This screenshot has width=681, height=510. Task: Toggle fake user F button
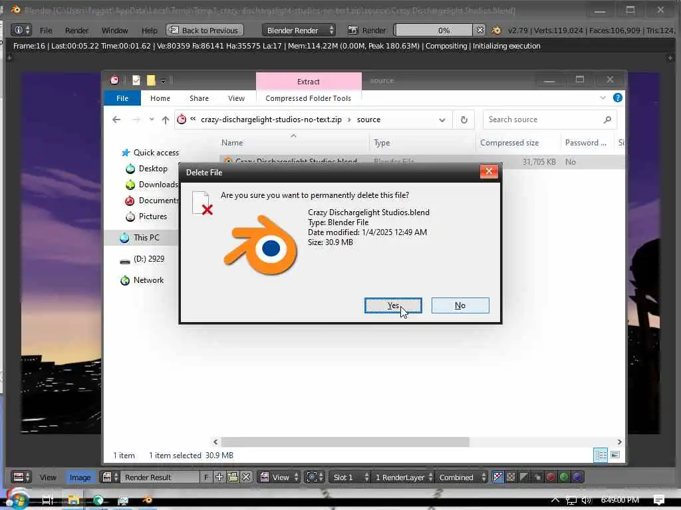point(206,477)
